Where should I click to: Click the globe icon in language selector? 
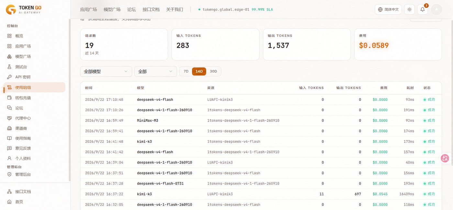click(x=381, y=9)
